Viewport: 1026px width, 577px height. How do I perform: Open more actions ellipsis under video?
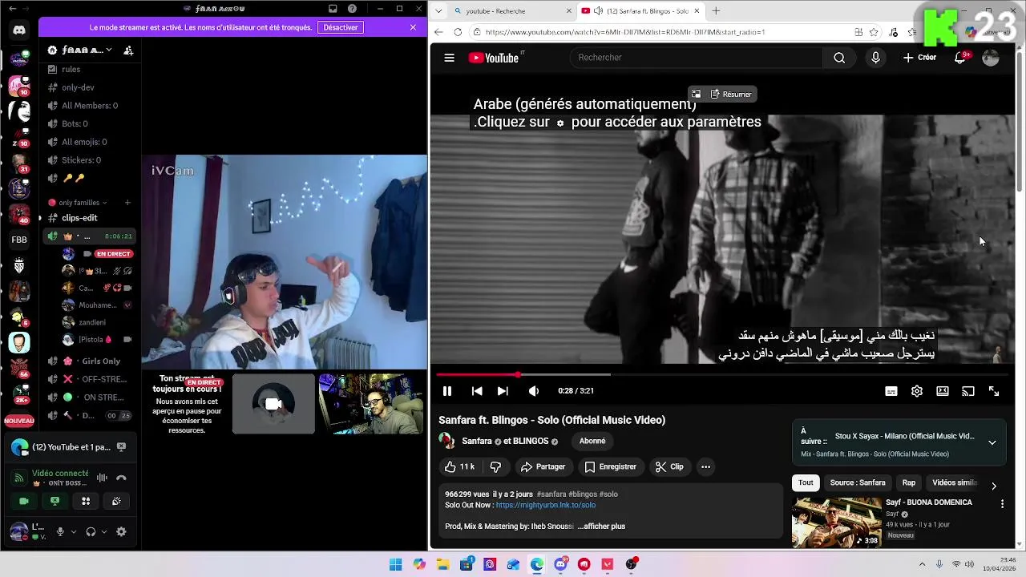pos(705,466)
